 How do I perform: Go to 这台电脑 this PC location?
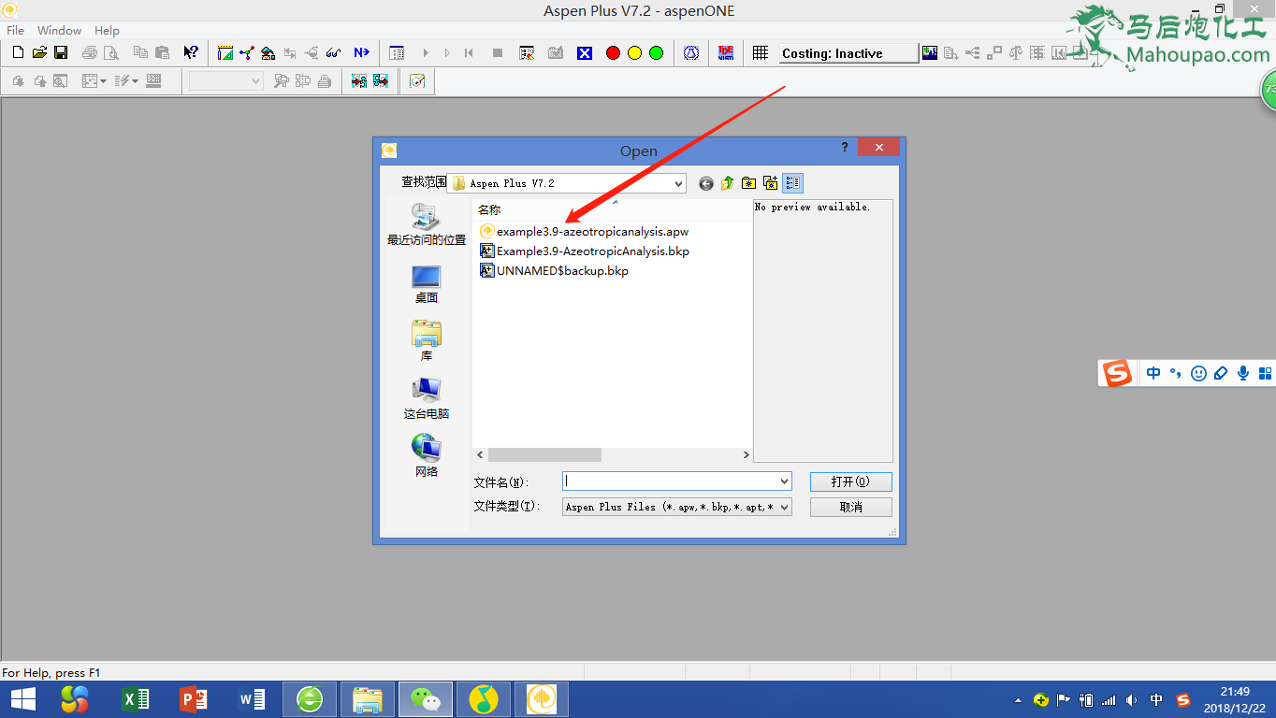coord(427,399)
